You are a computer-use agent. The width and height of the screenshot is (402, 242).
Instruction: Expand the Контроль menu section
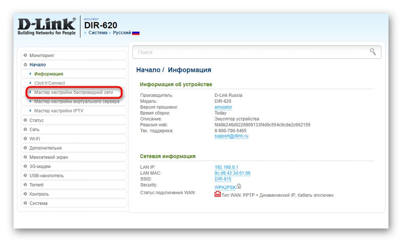click(74, 194)
